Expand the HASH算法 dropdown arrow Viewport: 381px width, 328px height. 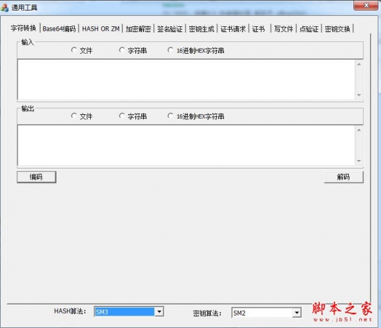click(x=159, y=312)
